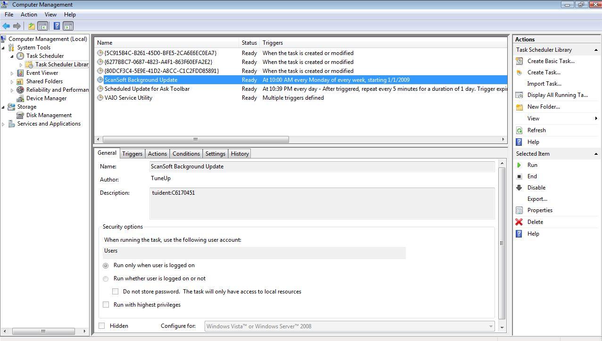Select Run whether user is logged on or not
This screenshot has width=602, height=341.
[x=106, y=279]
